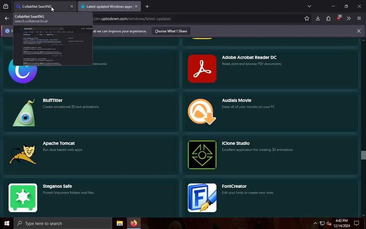The image size is (366, 229).
Task: Show more toolbar tools with double chevron
Action: tap(349, 18)
